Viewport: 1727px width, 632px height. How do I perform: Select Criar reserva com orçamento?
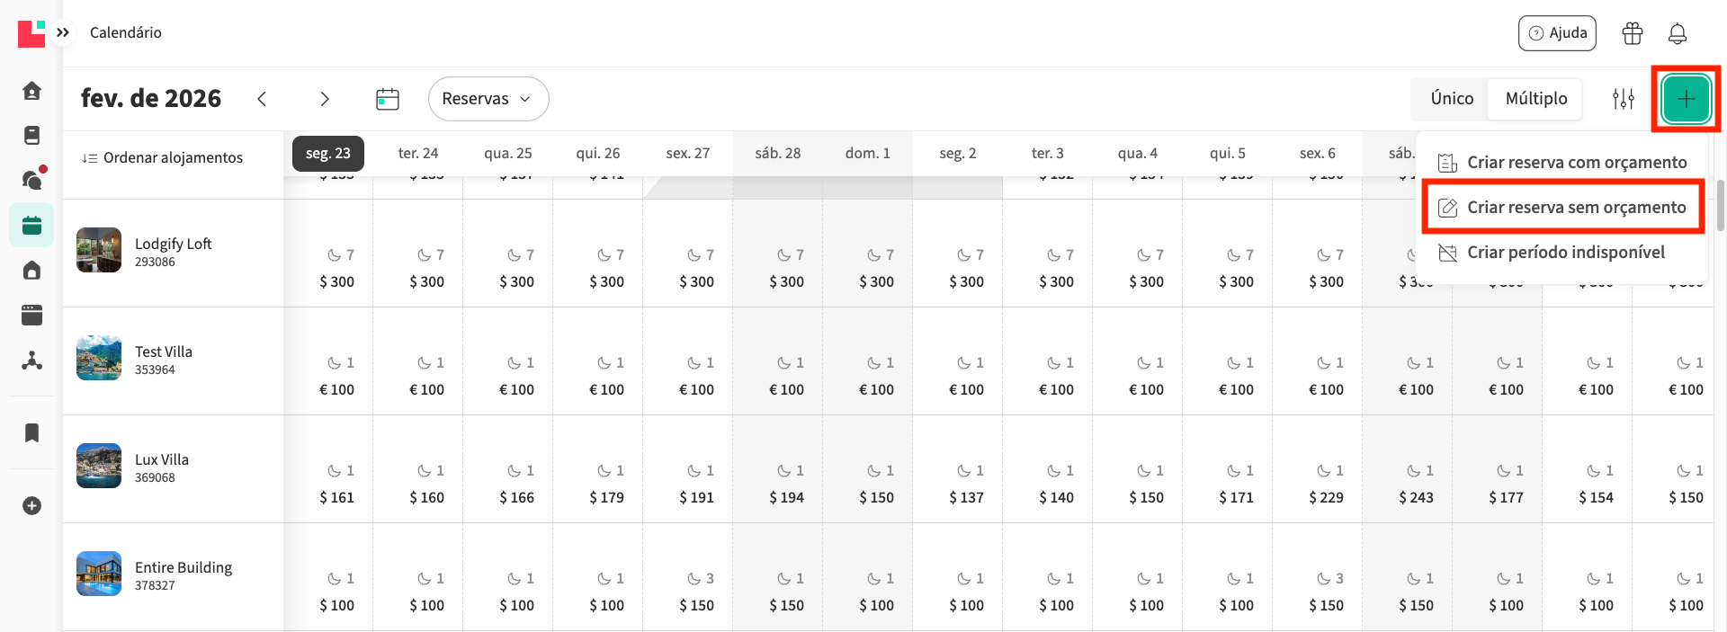(1576, 163)
